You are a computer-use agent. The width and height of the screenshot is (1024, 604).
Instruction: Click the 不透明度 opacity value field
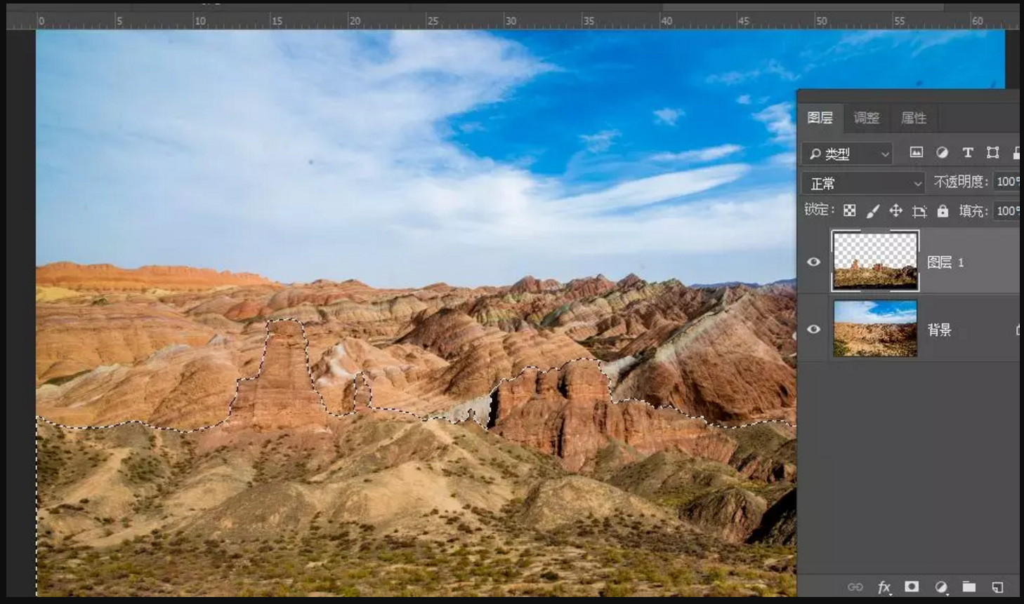coord(1006,182)
